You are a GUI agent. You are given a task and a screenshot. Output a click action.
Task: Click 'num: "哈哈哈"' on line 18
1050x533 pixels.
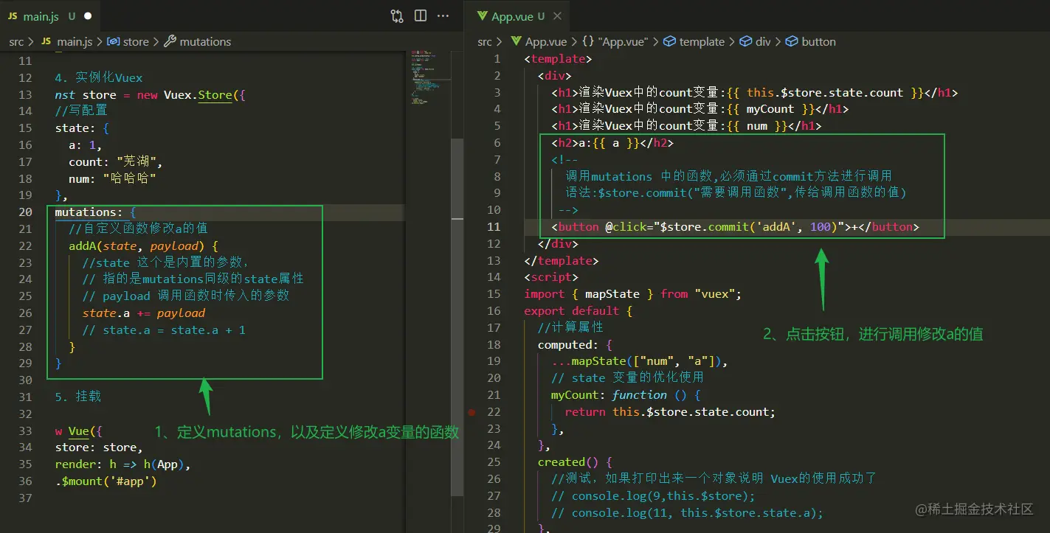tap(112, 178)
